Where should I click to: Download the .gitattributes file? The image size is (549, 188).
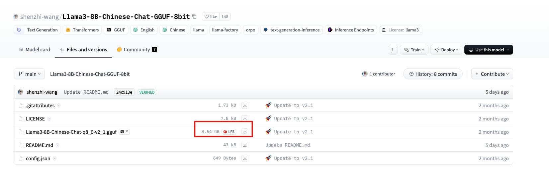245,105
